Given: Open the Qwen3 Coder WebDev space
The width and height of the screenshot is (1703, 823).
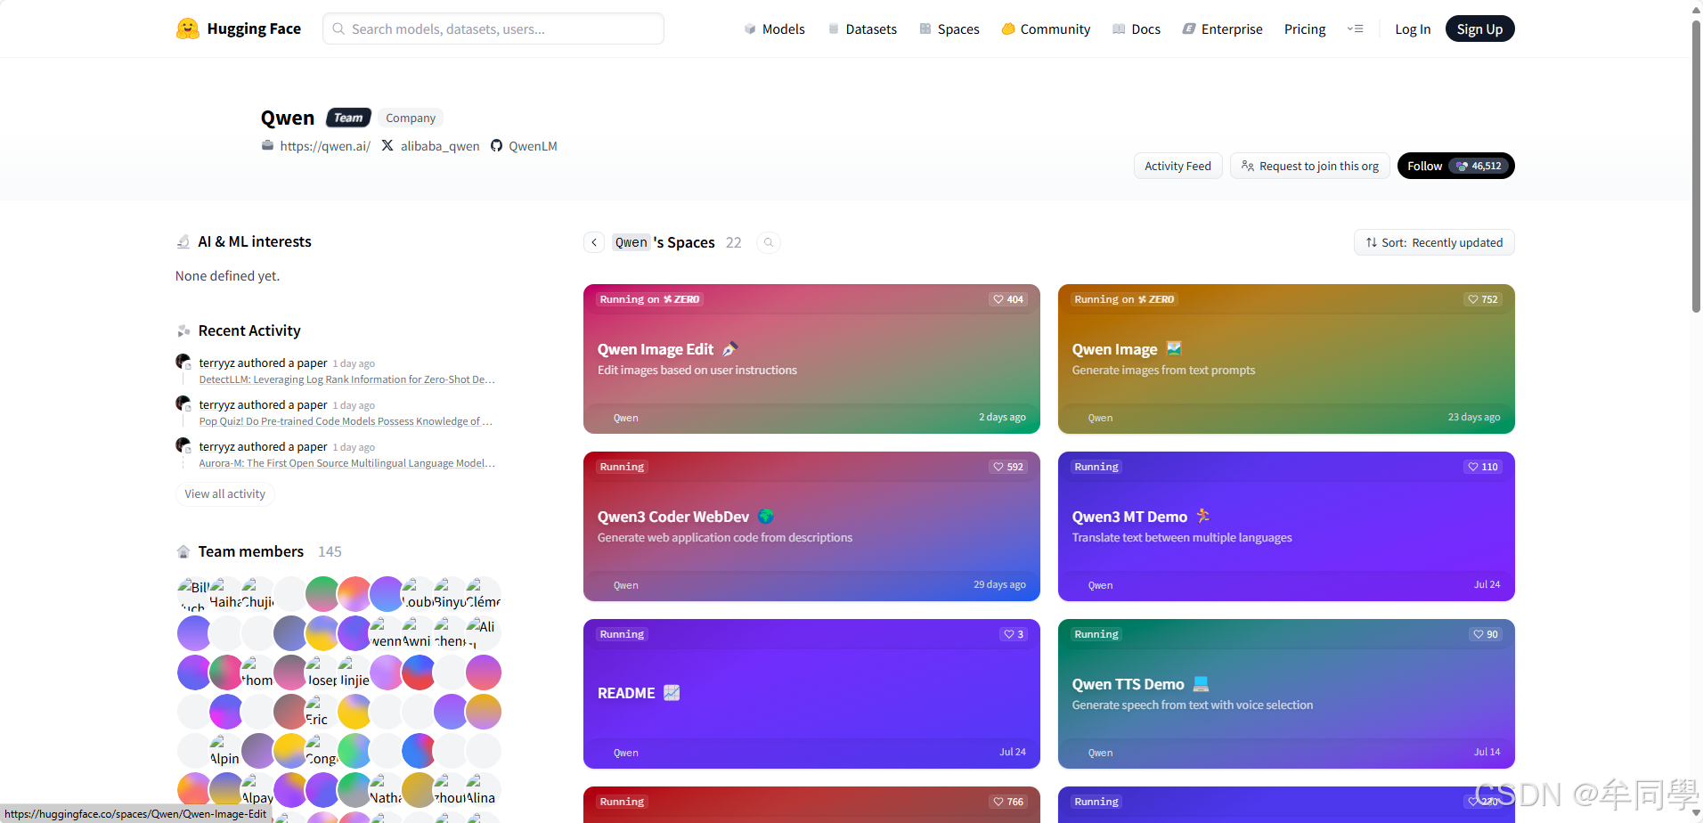Looking at the screenshot, I should coord(811,526).
